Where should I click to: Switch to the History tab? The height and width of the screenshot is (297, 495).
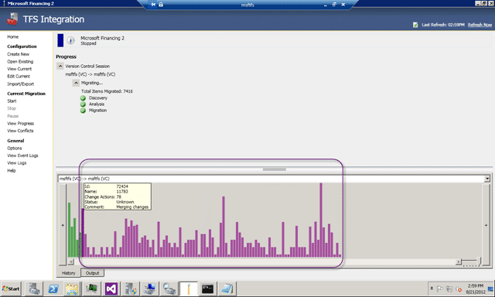coord(69,273)
